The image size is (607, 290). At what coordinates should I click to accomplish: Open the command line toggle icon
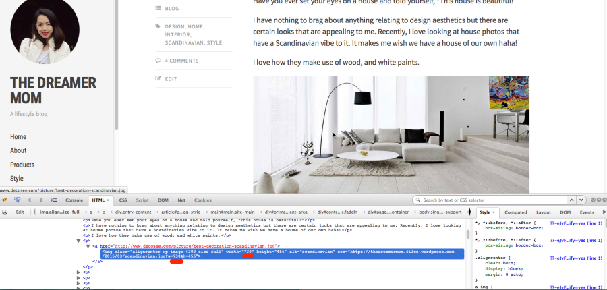(x=53, y=200)
